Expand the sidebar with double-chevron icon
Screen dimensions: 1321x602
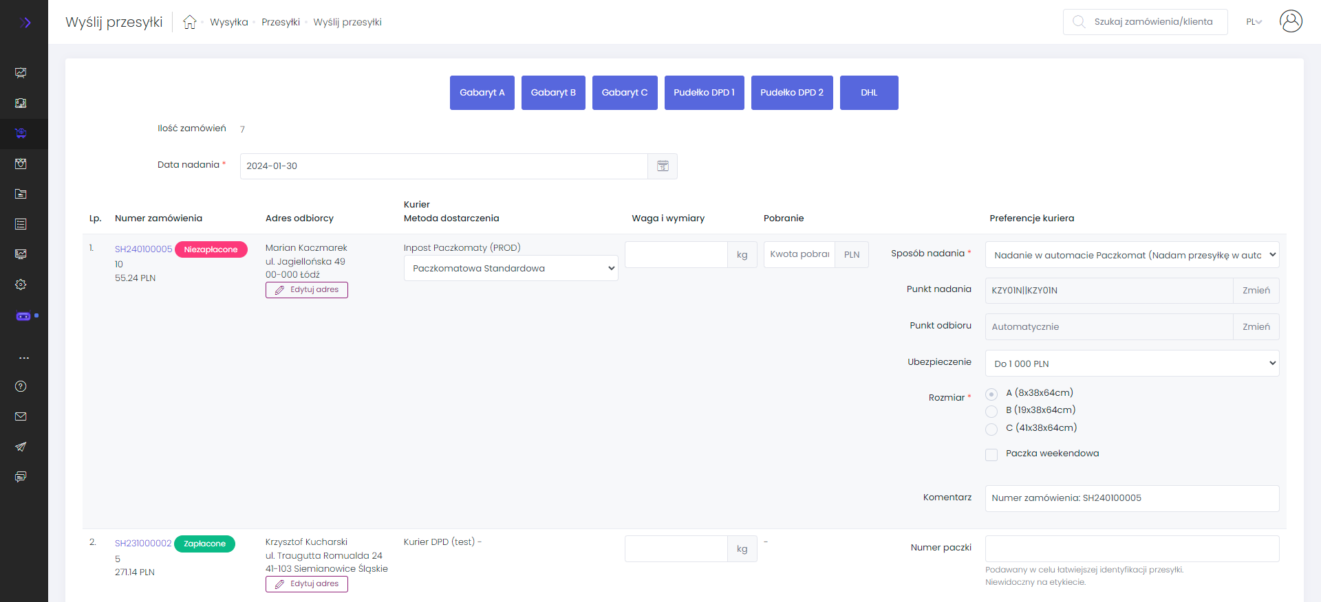point(25,23)
